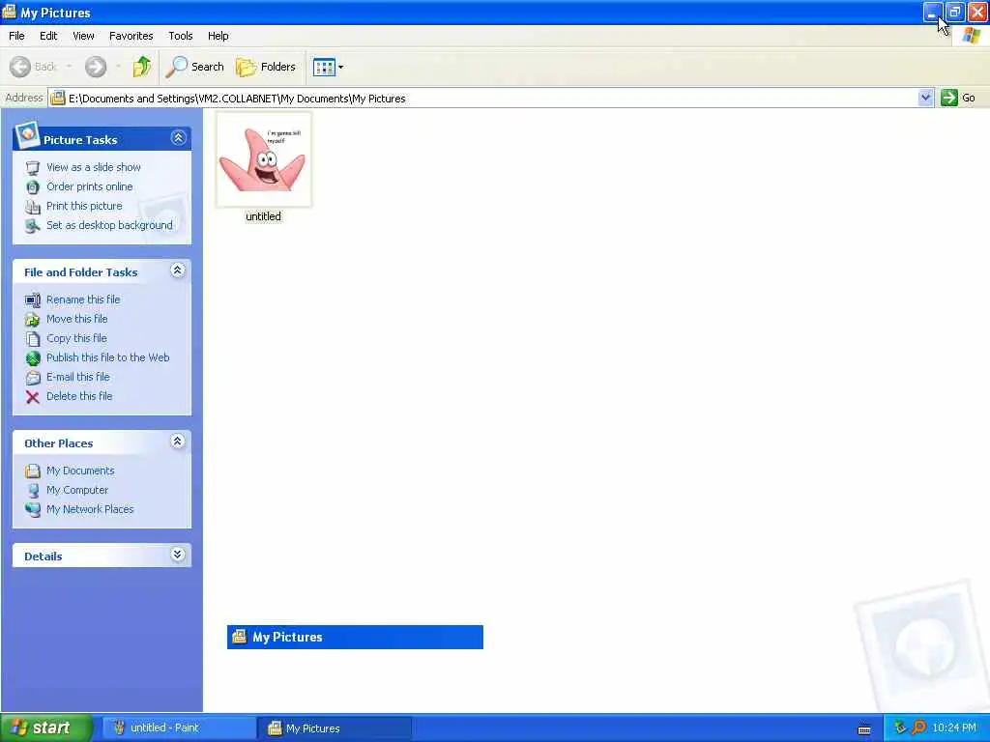Toggle the Folders pane
The image size is (990, 742).
tap(265, 67)
